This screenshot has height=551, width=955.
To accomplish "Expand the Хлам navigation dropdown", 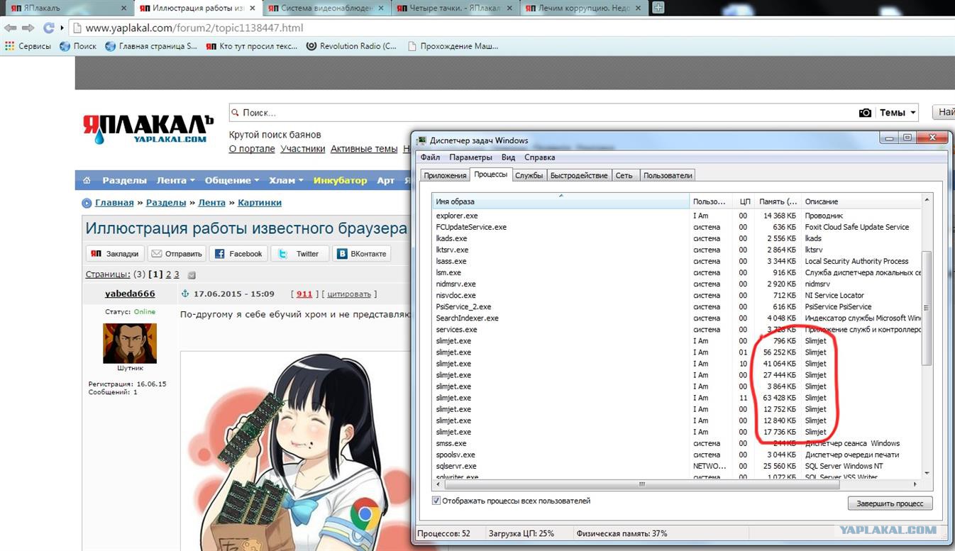I will tap(286, 180).
